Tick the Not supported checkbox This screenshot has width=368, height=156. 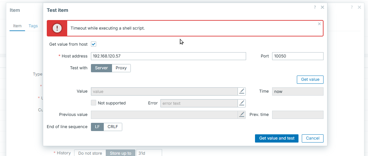point(94,103)
